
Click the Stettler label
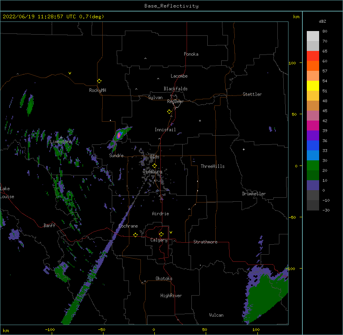(x=252, y=94)
